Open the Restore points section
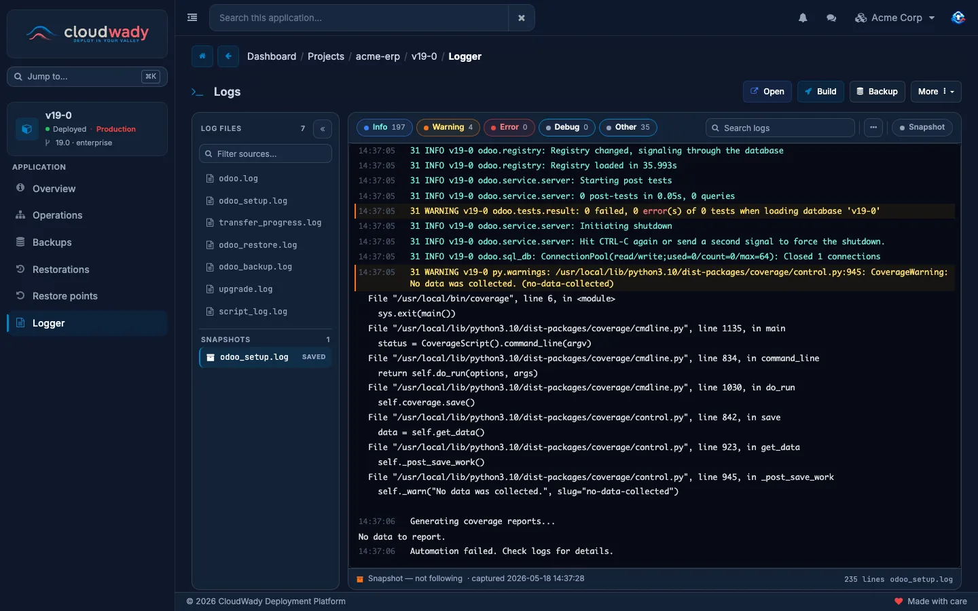This screenshot has height=611, width=978. pos(87,296)
